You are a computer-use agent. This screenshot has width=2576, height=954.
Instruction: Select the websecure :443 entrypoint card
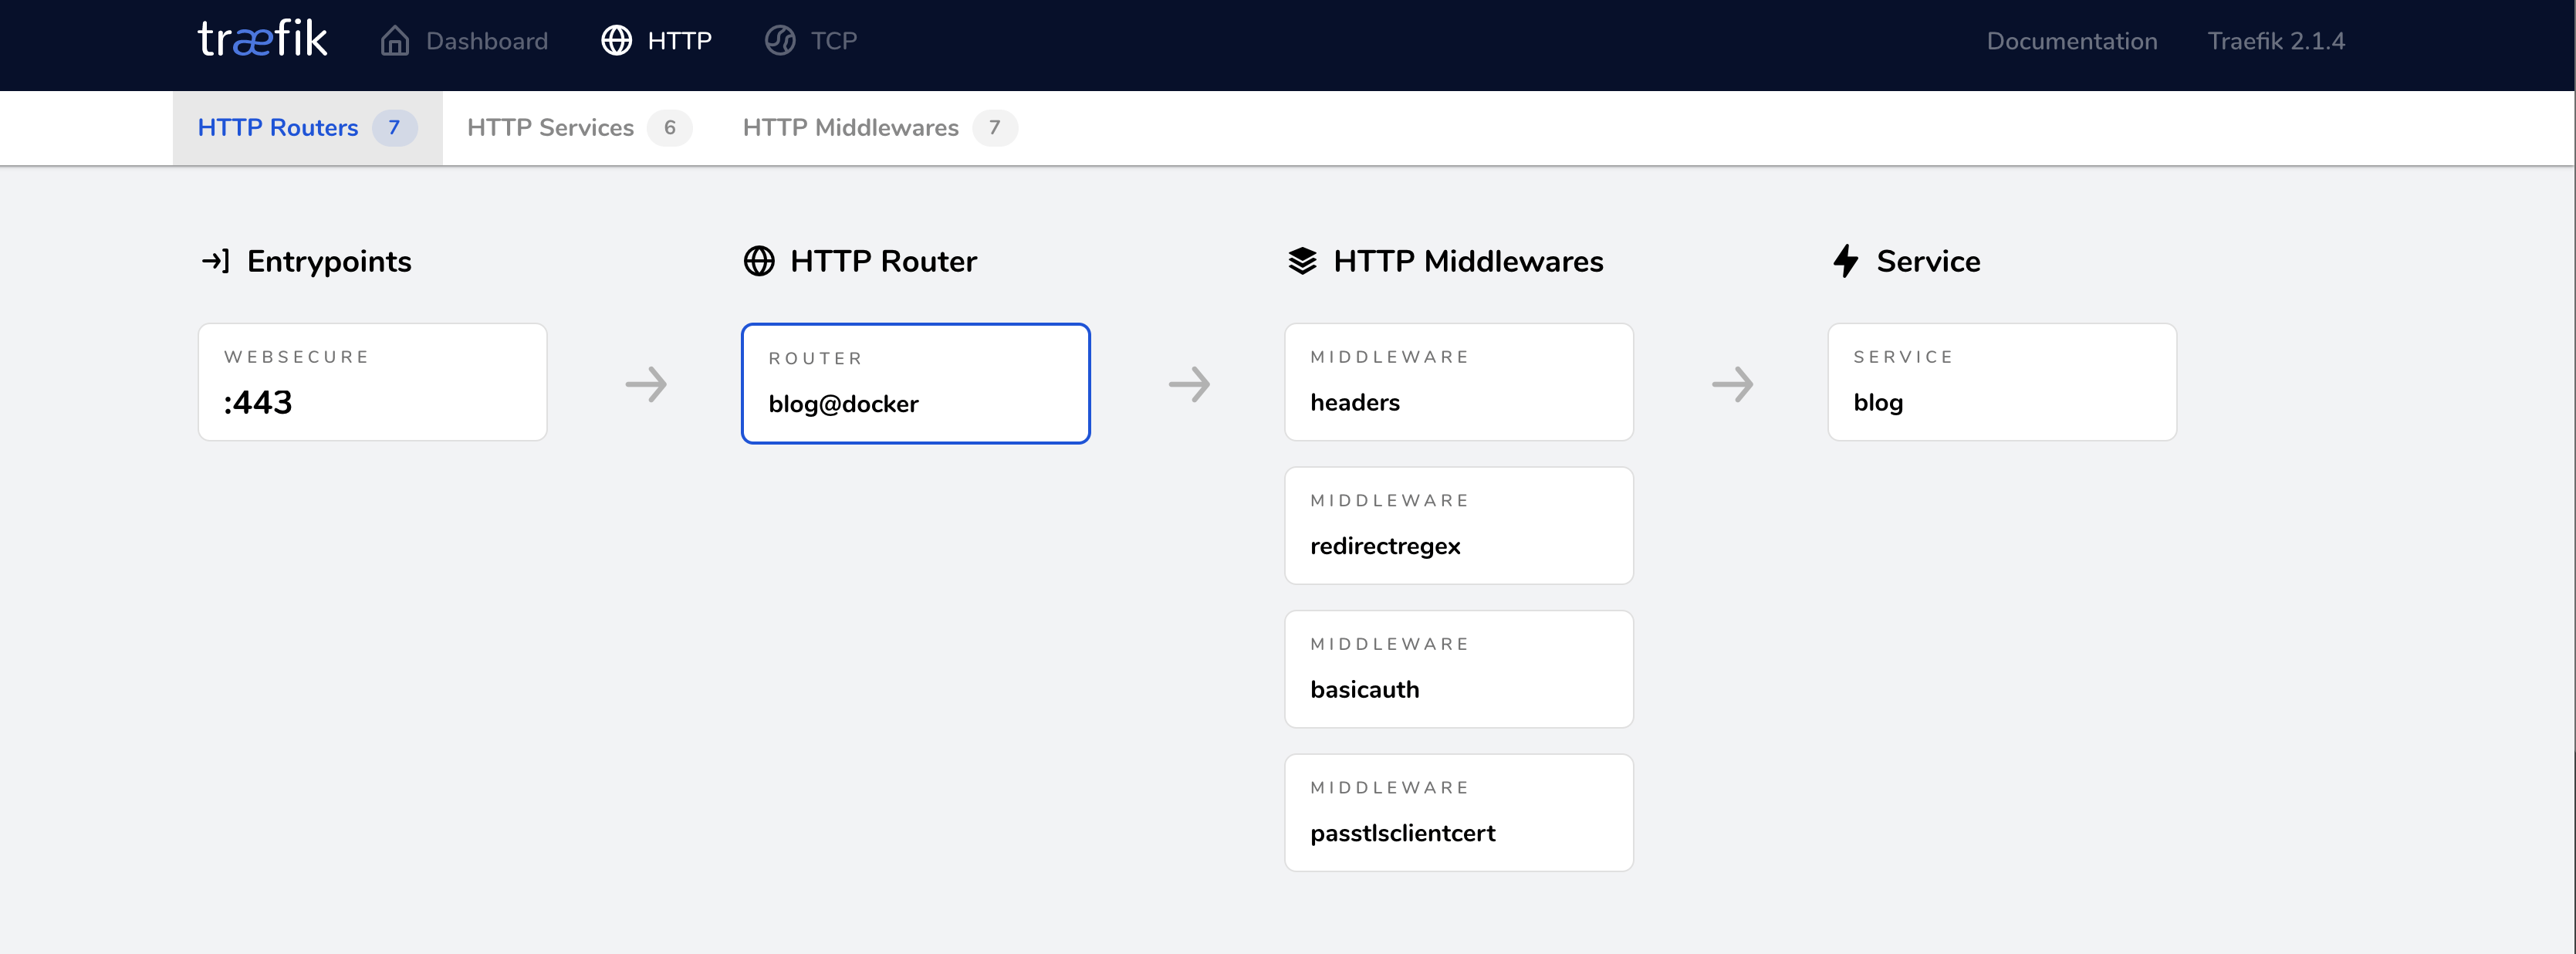point(372,382)
